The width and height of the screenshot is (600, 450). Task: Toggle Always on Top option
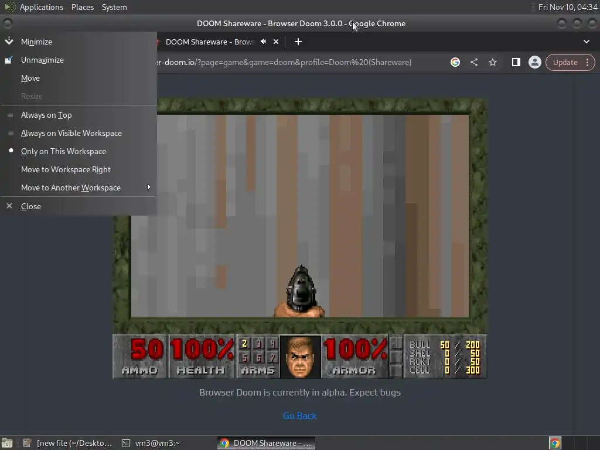pos(79,115)
